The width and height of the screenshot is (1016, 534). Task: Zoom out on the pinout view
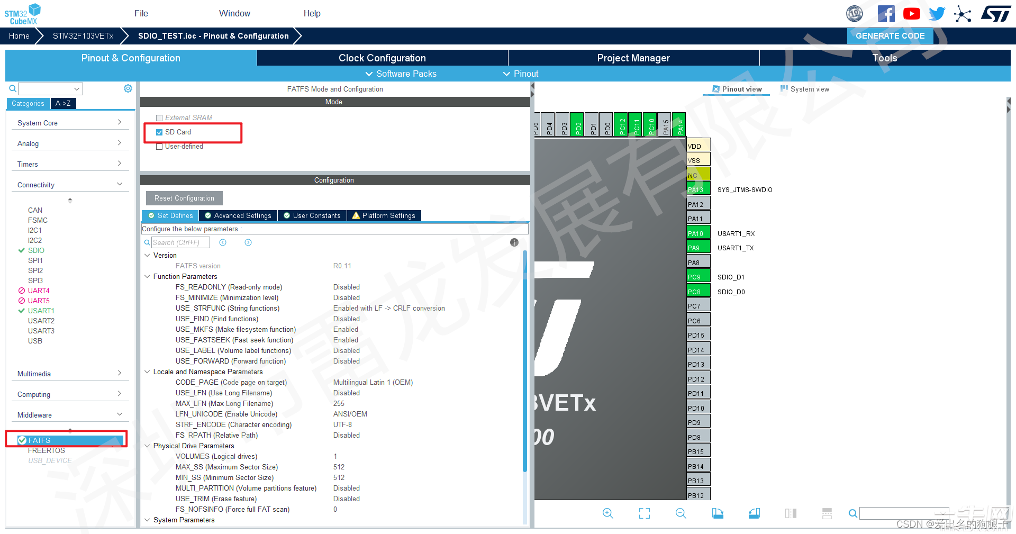pos(681,513)
